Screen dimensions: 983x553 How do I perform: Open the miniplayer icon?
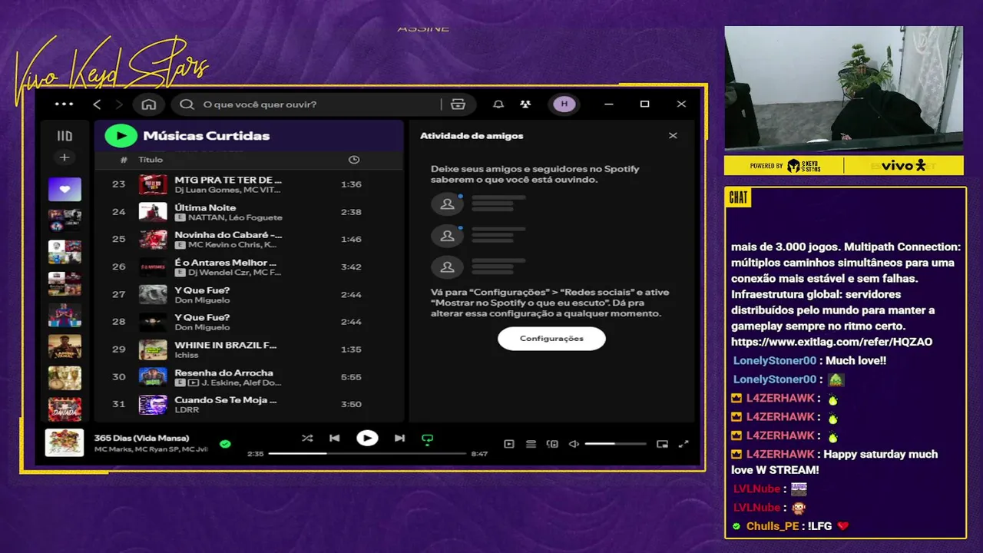tap(662, 444)
